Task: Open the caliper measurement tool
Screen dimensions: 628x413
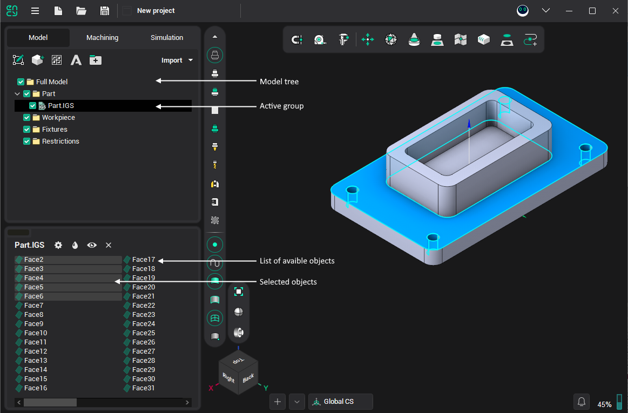Action: tap(343, 39)
